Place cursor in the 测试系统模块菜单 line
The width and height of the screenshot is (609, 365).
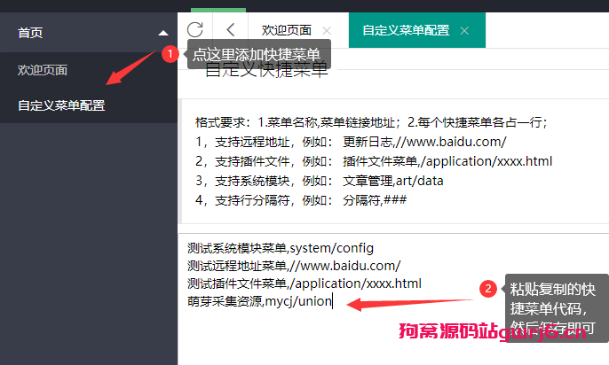(281, 247)
